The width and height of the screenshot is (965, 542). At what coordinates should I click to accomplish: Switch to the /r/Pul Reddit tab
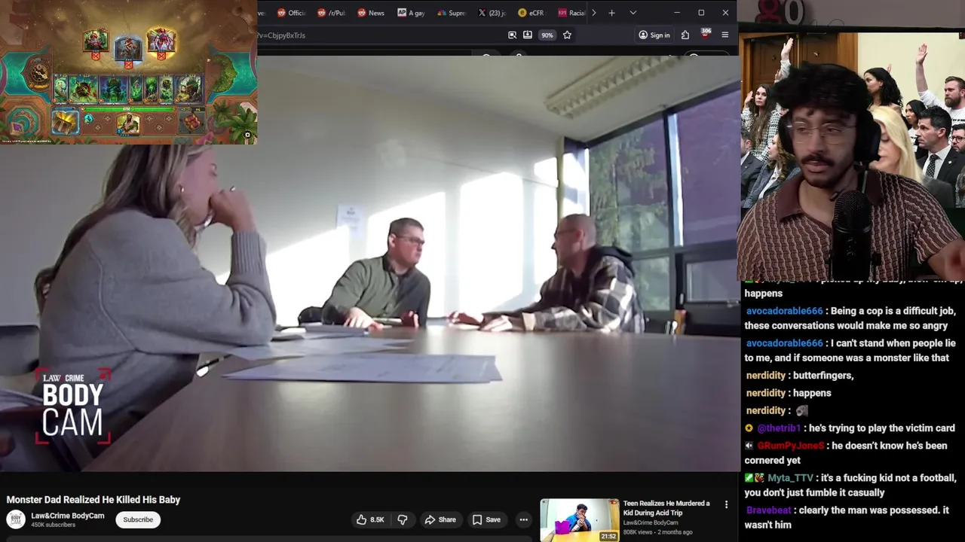click(x=331, y=13)
